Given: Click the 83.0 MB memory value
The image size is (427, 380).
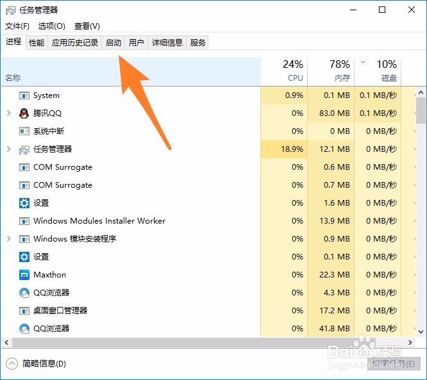Looking at the screenshot, I should click(x=335, y=113).
